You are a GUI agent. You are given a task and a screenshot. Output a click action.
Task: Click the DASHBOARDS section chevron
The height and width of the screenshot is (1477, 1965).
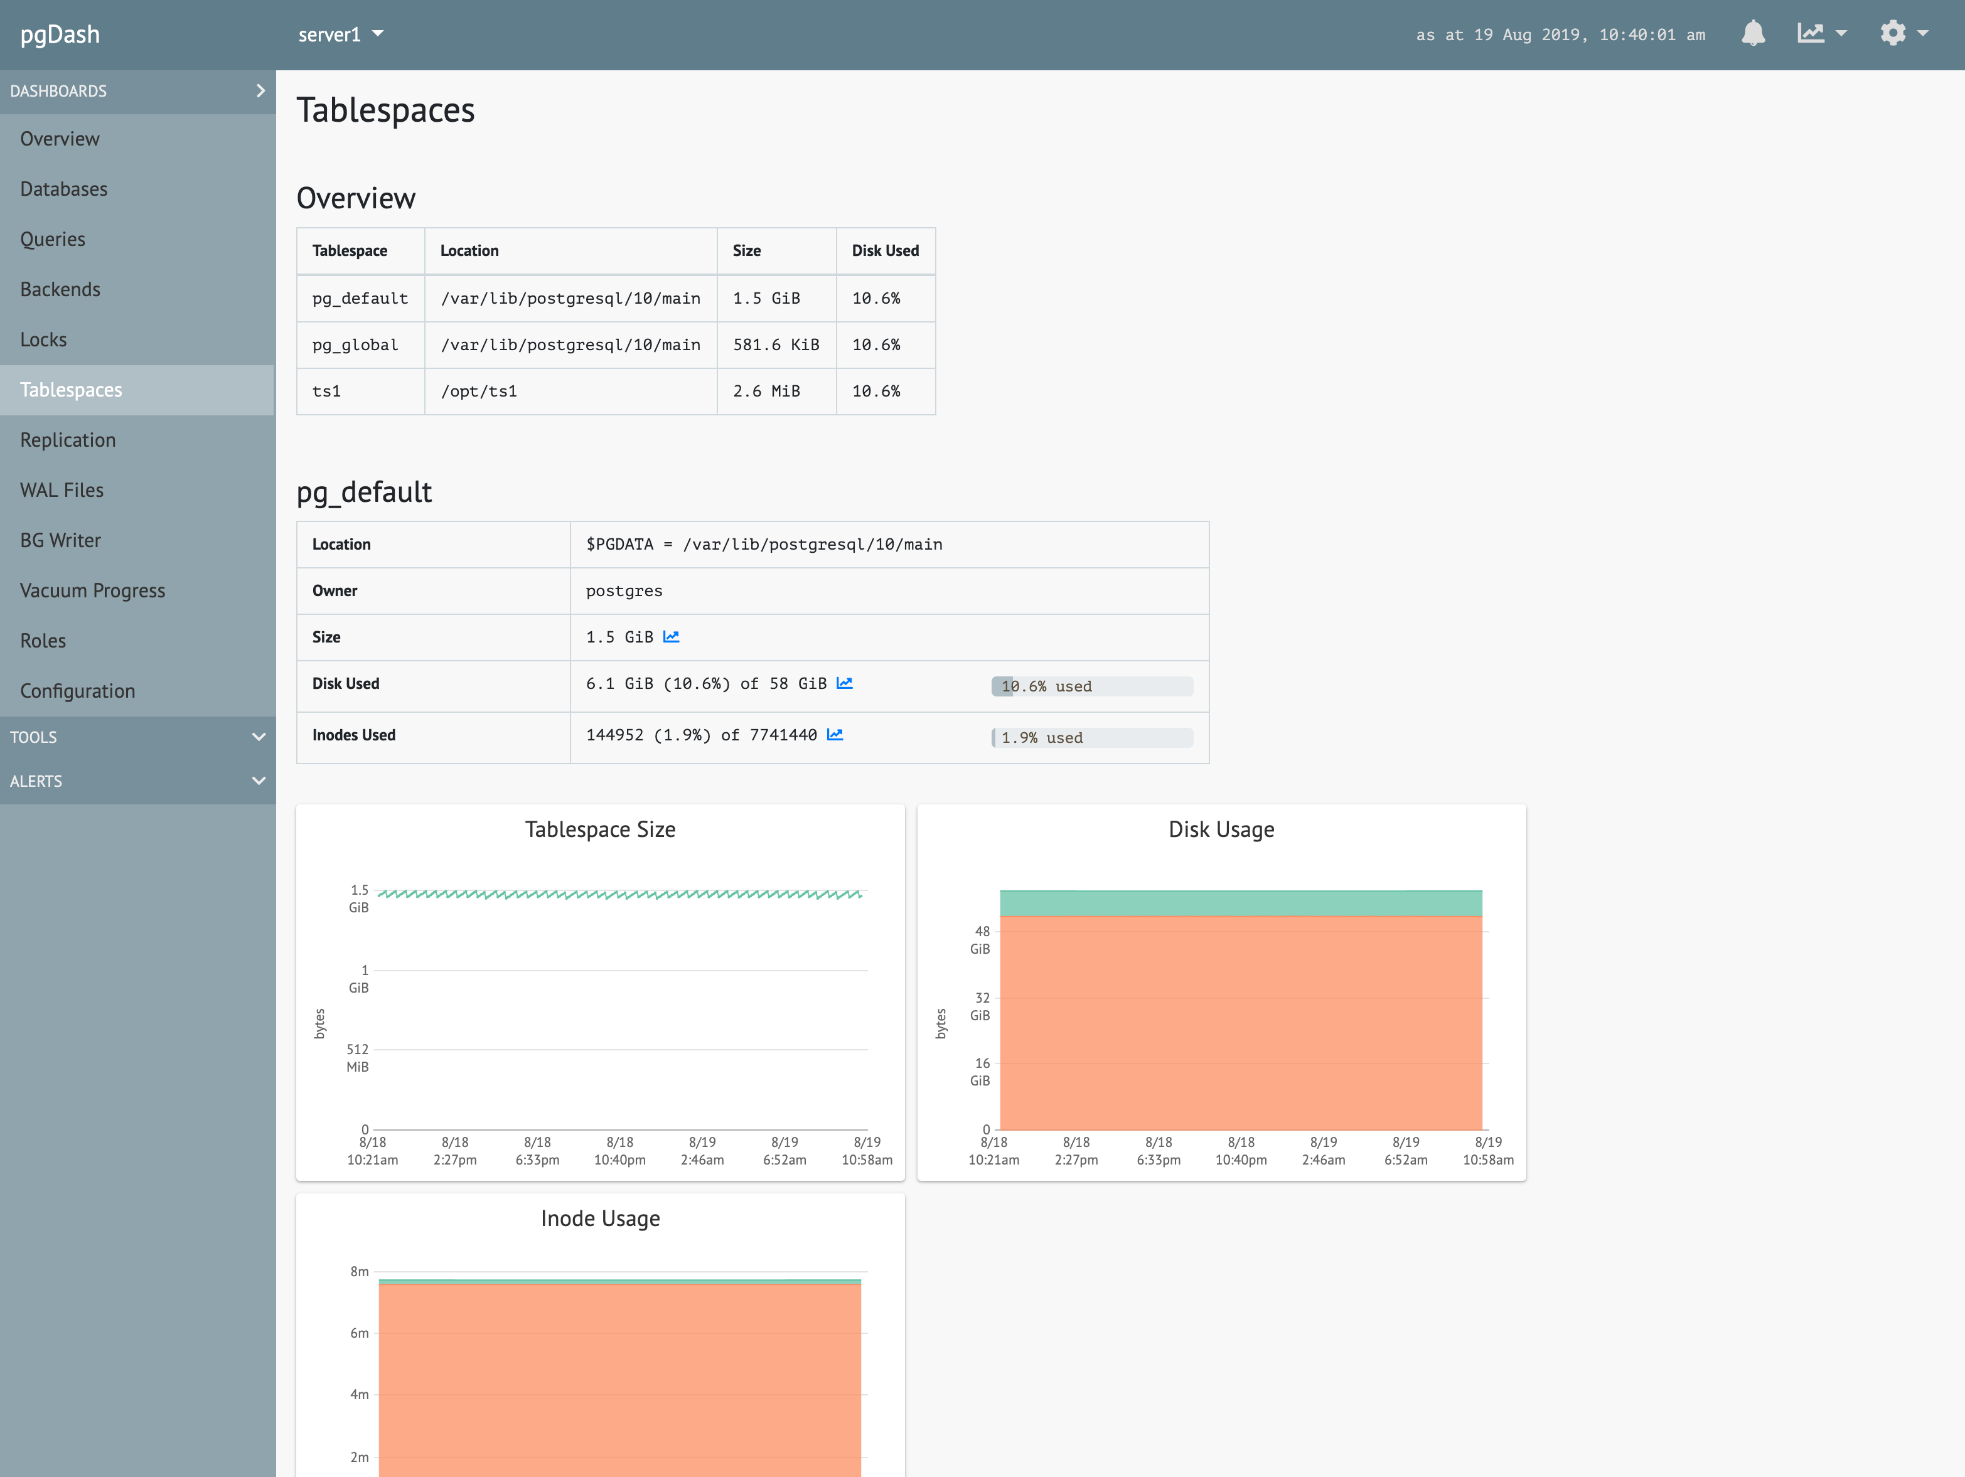coord(260,90)
